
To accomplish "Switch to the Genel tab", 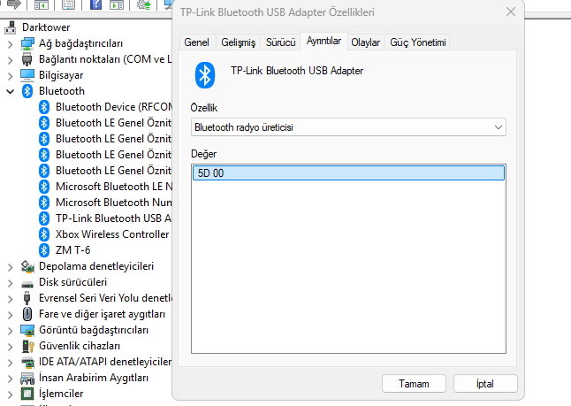I will click(196, 42).
